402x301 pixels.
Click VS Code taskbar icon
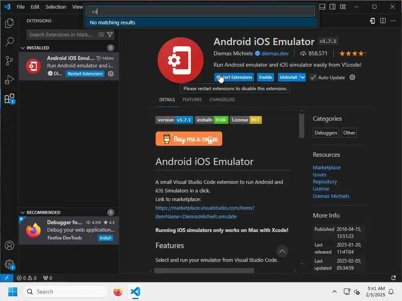tap(135, 292)
